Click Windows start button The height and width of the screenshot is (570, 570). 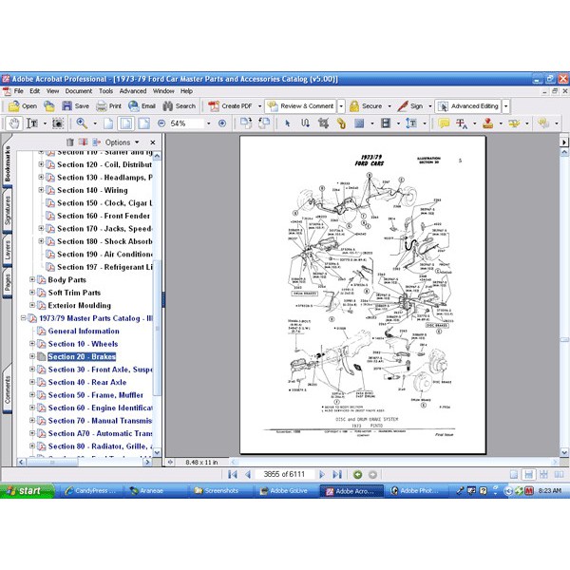click(27, 491)
